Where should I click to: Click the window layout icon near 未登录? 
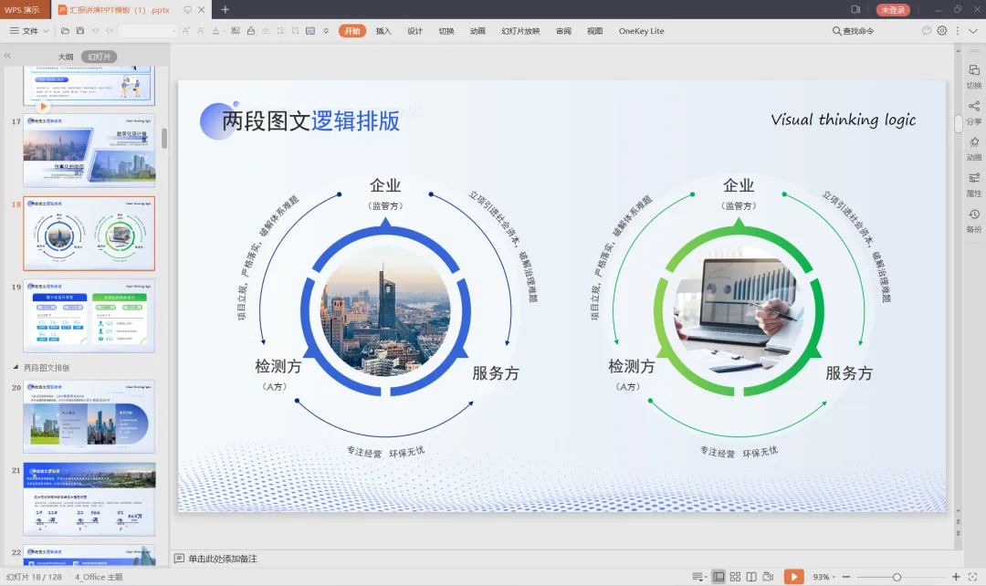coord(855,9)
